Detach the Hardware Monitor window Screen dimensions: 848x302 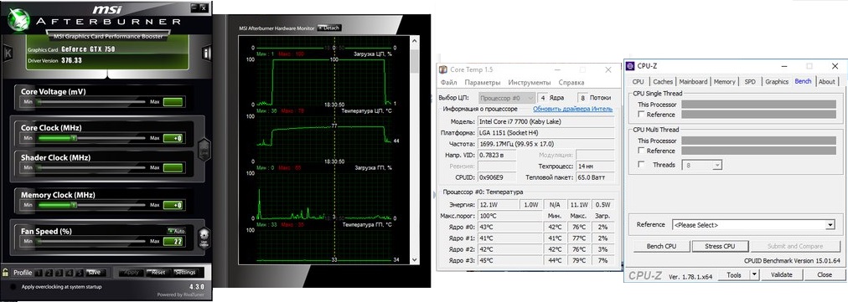(x=329, y=28)
